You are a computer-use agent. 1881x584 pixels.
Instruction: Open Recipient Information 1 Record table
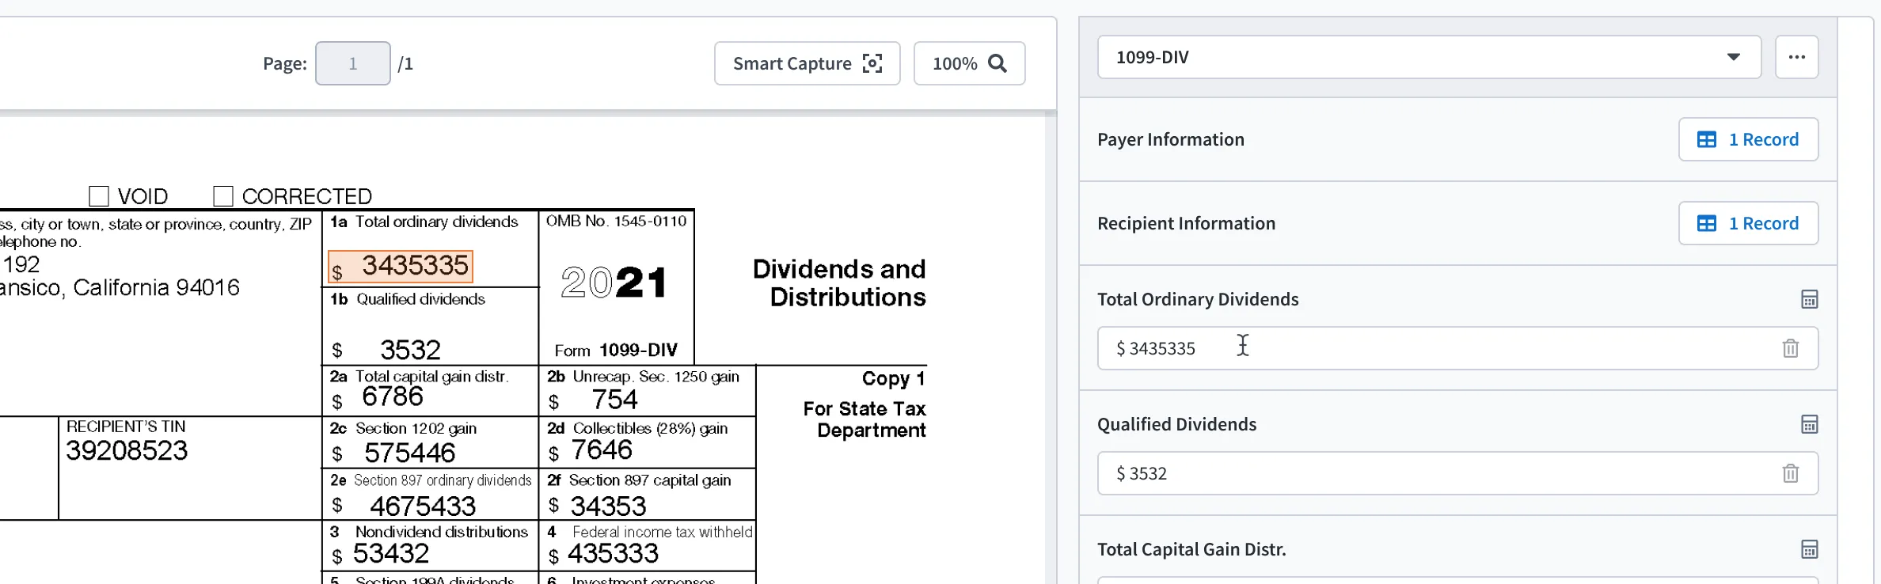[x=1748, y=223]
